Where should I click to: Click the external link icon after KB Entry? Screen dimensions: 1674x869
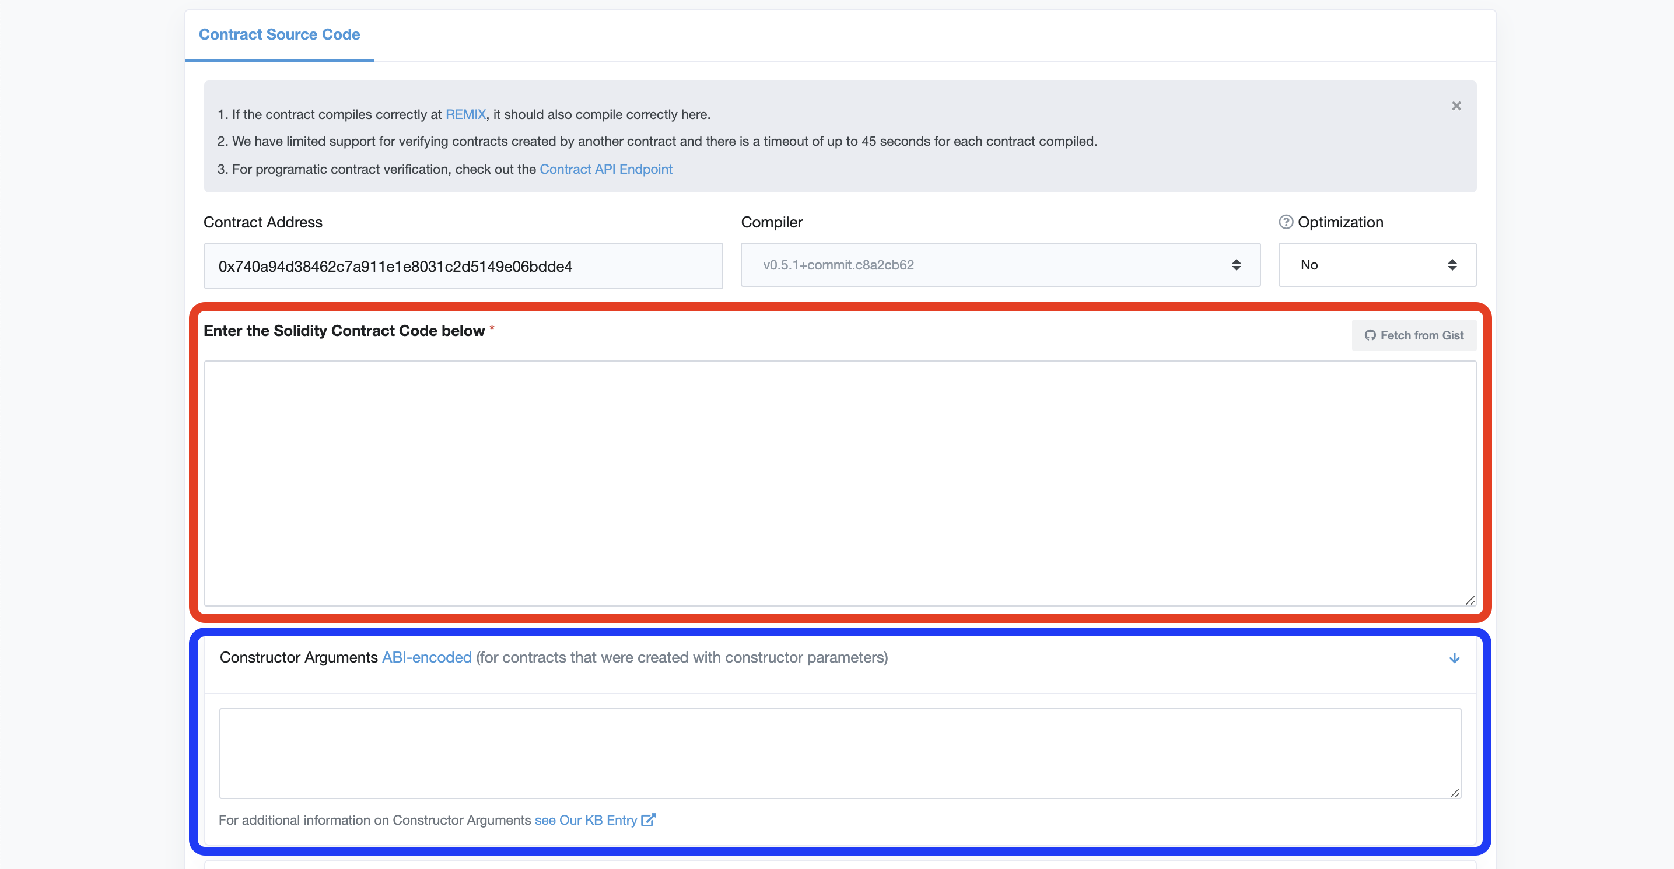pyautogui.click(x=648, y=819)
